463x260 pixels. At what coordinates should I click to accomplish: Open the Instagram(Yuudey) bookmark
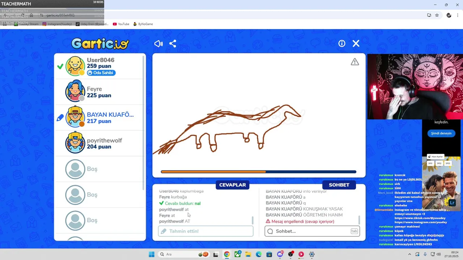[58, 24]
